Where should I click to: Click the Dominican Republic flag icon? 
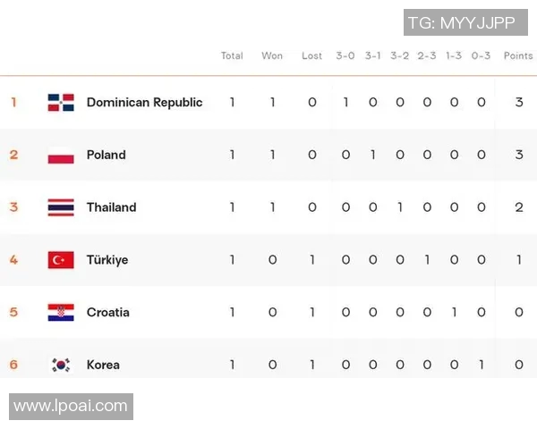(61, 102)
